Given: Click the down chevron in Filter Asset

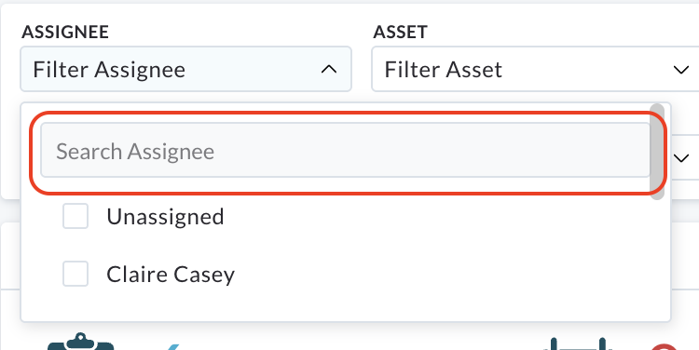Looking at the screenshot, I should pos(681,70).
